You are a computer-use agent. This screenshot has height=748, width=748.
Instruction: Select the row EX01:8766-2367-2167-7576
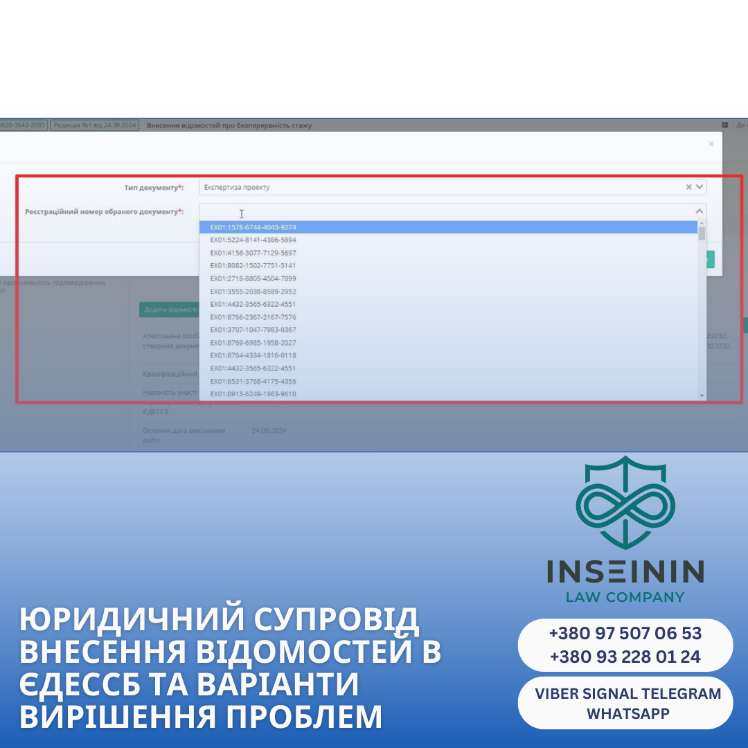(448, 317)
